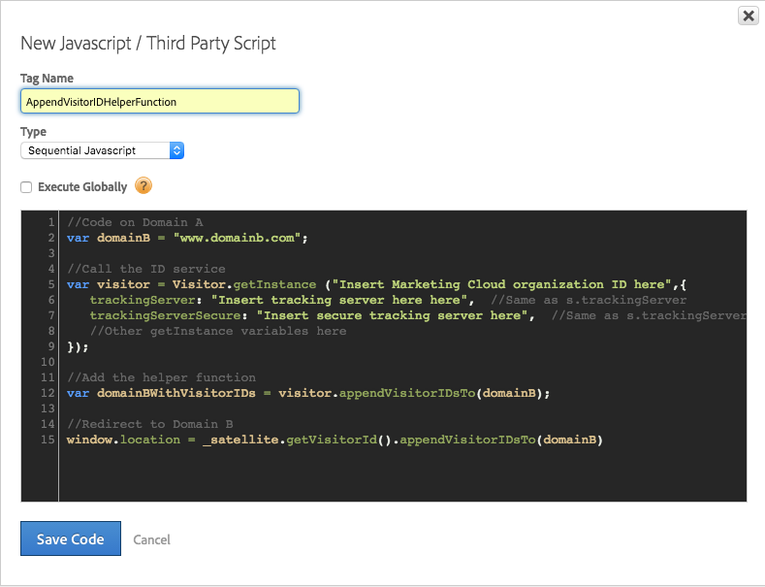765x587 pixels.
Task: Cancel the new script dialog
Action: 151,539
